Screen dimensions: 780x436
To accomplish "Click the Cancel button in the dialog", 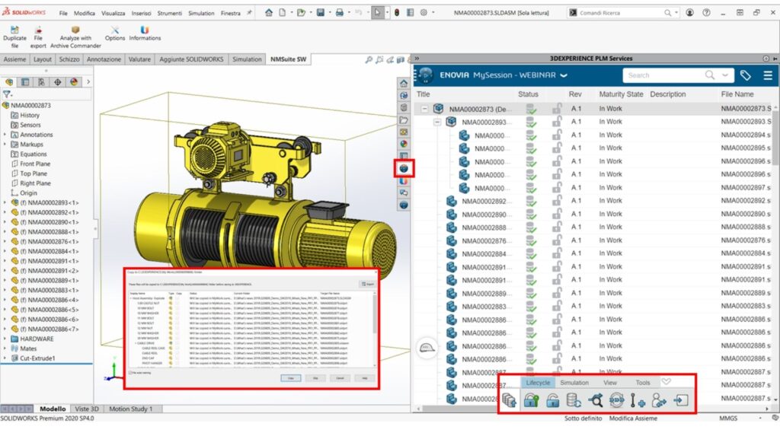I will pos(340,377).
